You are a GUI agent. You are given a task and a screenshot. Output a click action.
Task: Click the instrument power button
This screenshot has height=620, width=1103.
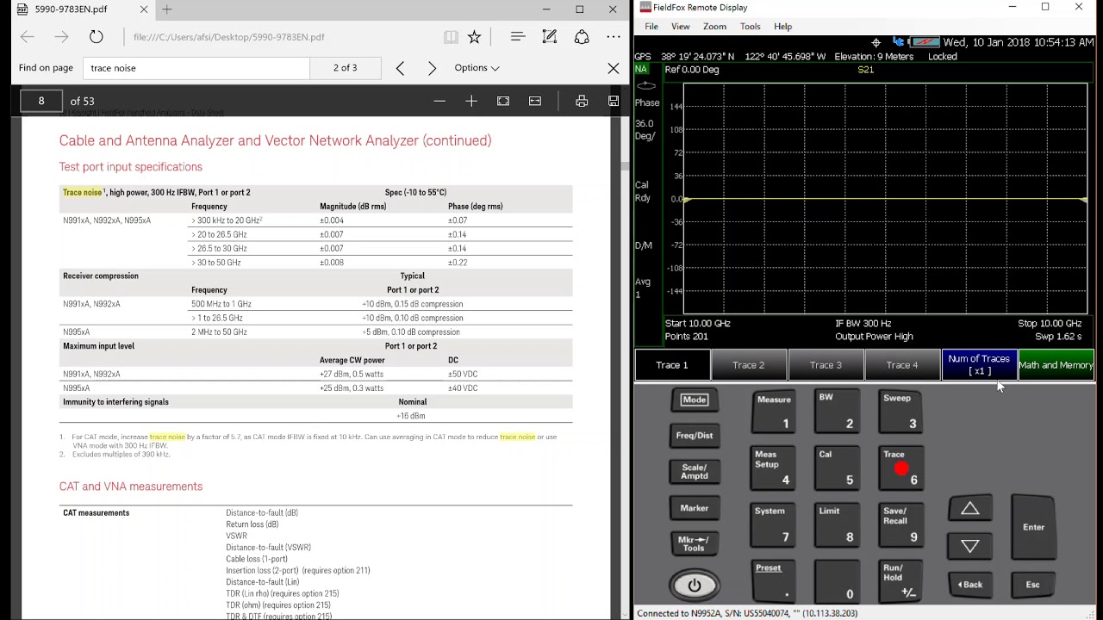(x=695, y=586)
